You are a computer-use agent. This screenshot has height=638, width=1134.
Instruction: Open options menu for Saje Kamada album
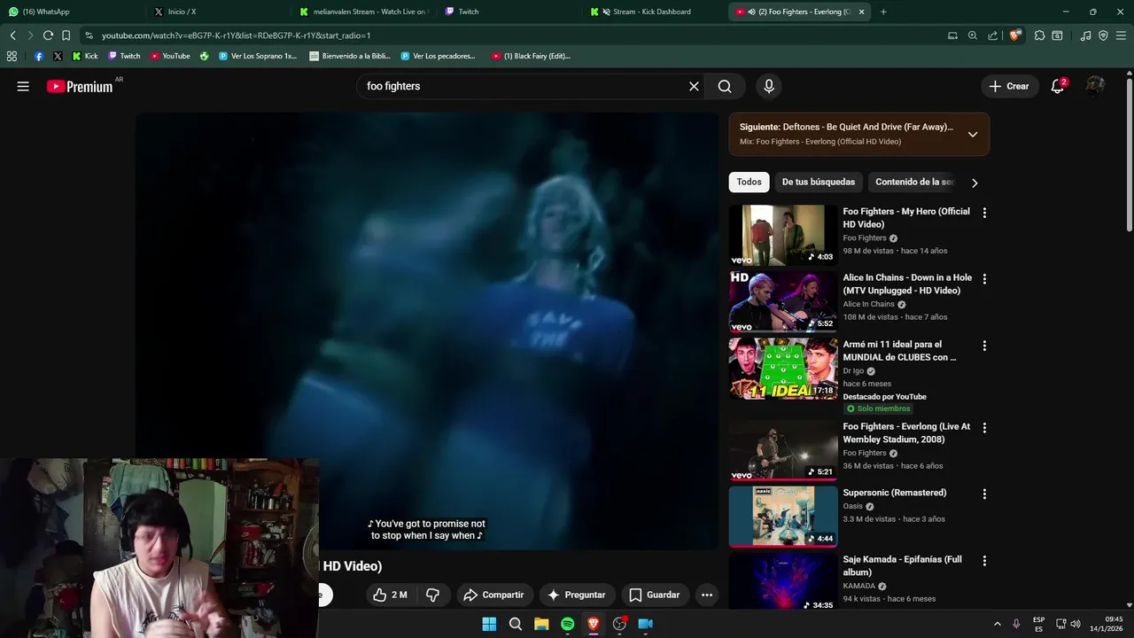click(984, 561)
